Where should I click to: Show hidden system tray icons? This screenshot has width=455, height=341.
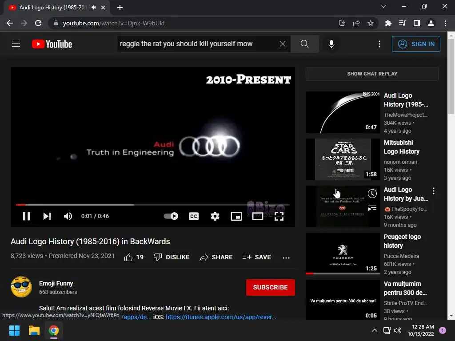(375, 330)
